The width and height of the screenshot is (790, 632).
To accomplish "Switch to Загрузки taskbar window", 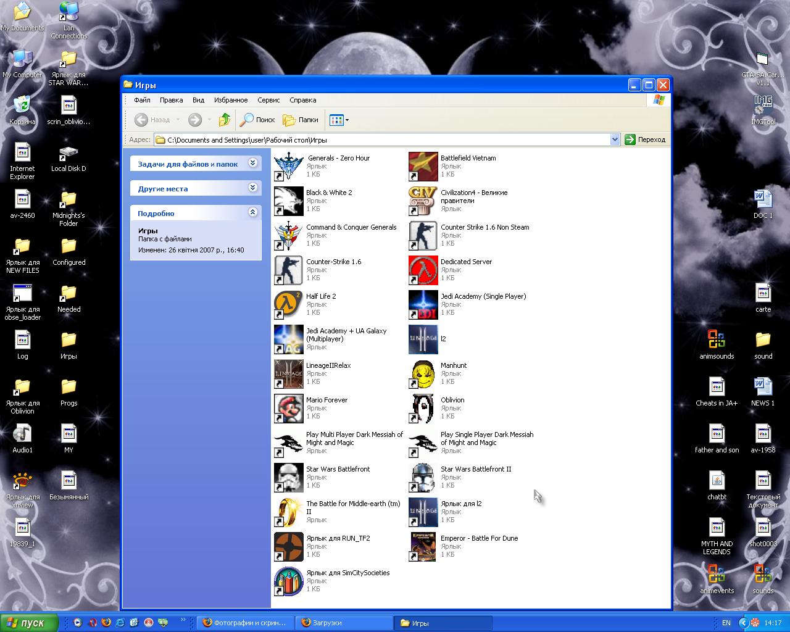I will tap(344, 623).
